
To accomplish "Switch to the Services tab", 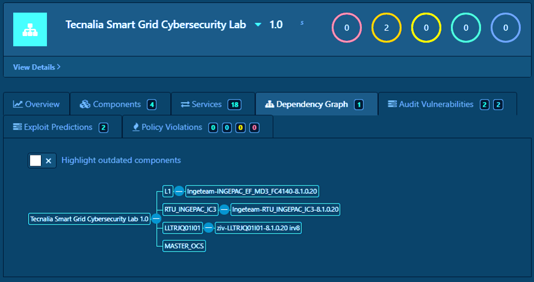I will (x=213, y=104).
